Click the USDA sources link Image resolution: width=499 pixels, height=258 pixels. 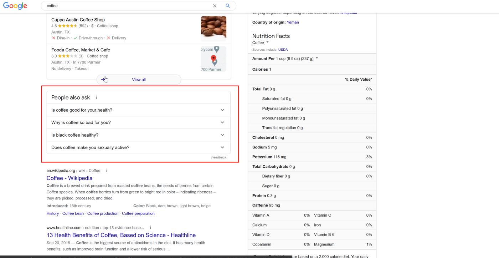(283, 49)
